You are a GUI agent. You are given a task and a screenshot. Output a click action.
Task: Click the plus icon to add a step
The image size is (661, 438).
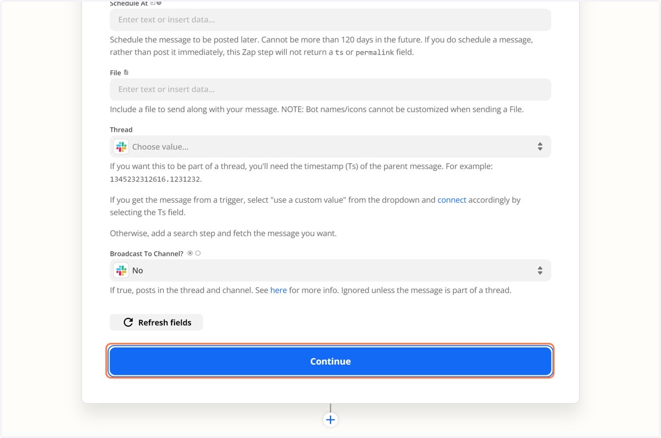(x=330, y=420)
